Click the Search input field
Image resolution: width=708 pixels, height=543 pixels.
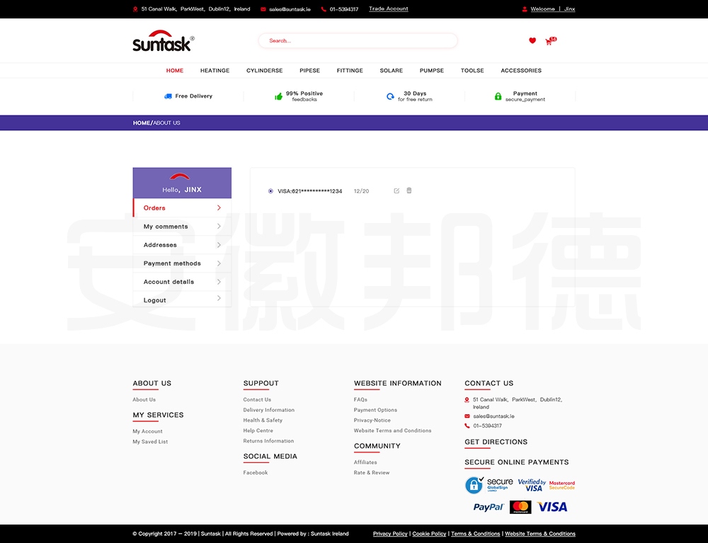click(358, 41)
